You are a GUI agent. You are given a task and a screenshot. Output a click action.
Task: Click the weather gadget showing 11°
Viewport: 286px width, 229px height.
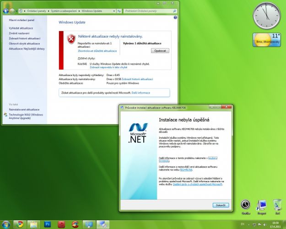coord(267,40)
